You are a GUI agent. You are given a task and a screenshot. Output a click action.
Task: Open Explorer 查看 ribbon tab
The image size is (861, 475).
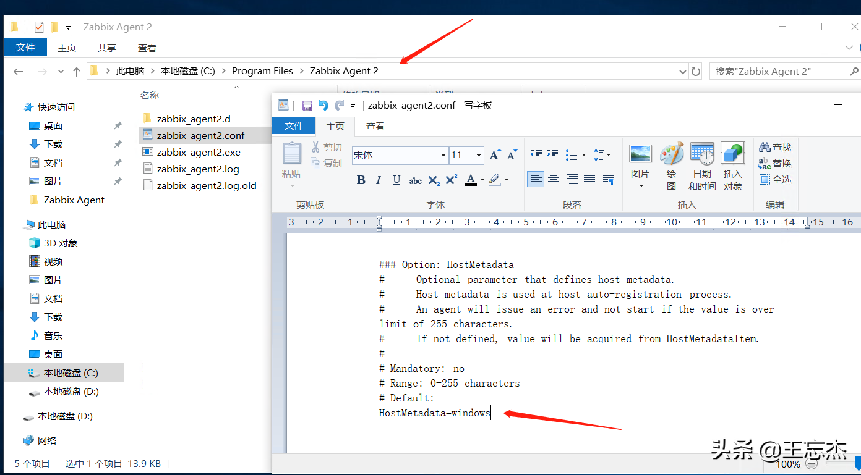147,48
